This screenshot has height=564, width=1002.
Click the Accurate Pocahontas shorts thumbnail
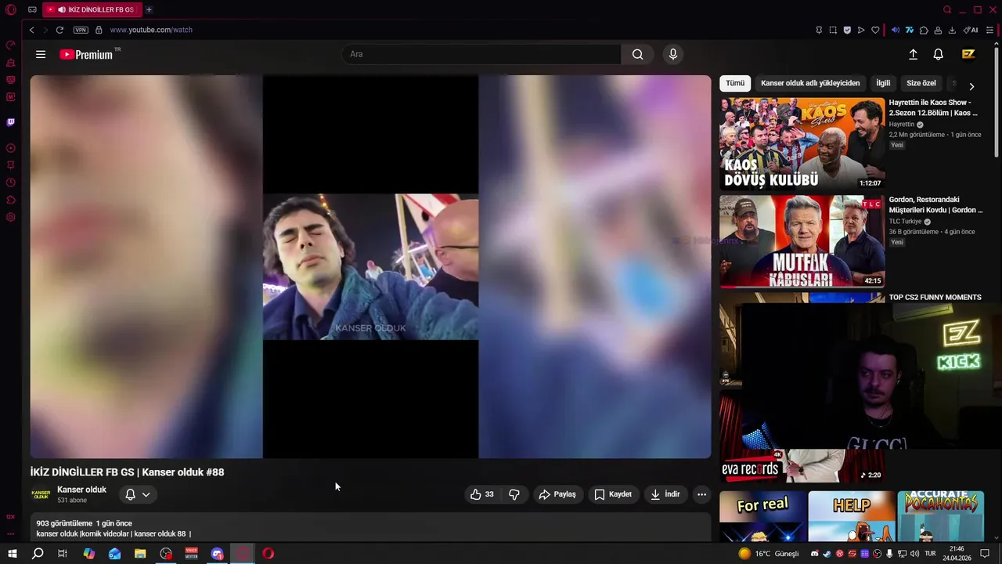tap(941, 516)
